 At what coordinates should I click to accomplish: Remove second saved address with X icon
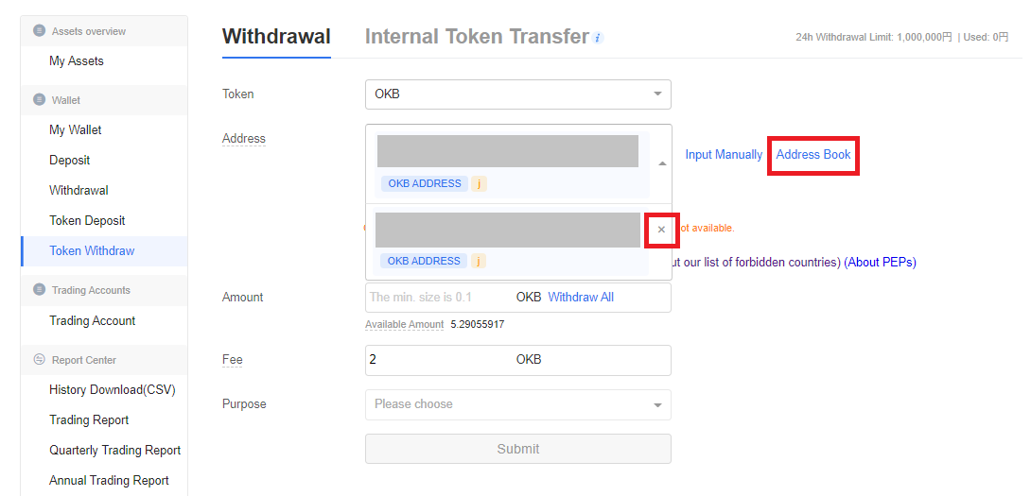click(661, 230)
